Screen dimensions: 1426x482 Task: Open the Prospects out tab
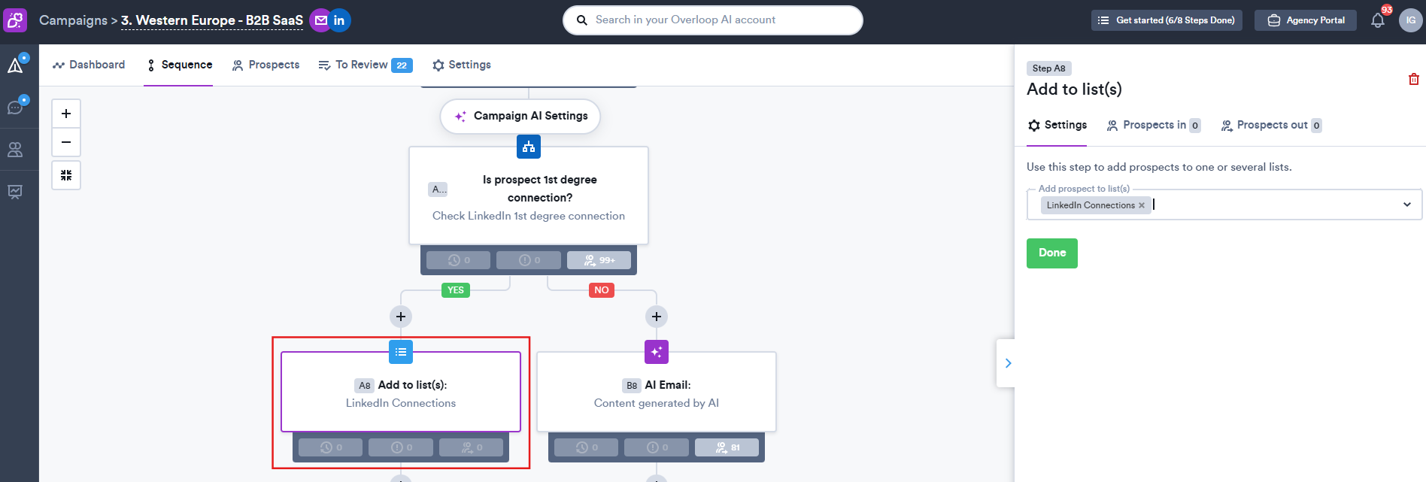pos(1270,126)
